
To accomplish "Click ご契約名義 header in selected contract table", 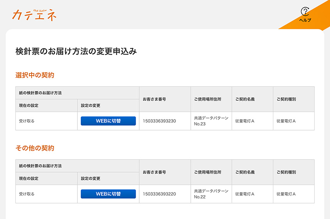I will [245, 99].
